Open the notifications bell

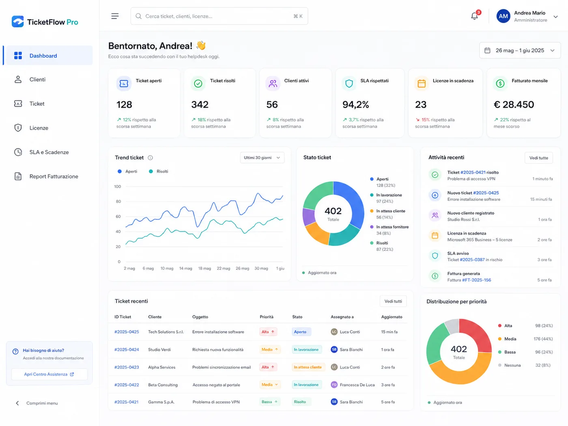pyautogui.click(x=474, y=16)
